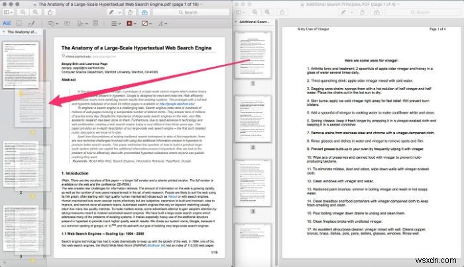Open highlight color arrow in Anatomy window
This screenshot has height=267, width=464.
[x=119, y=12]
